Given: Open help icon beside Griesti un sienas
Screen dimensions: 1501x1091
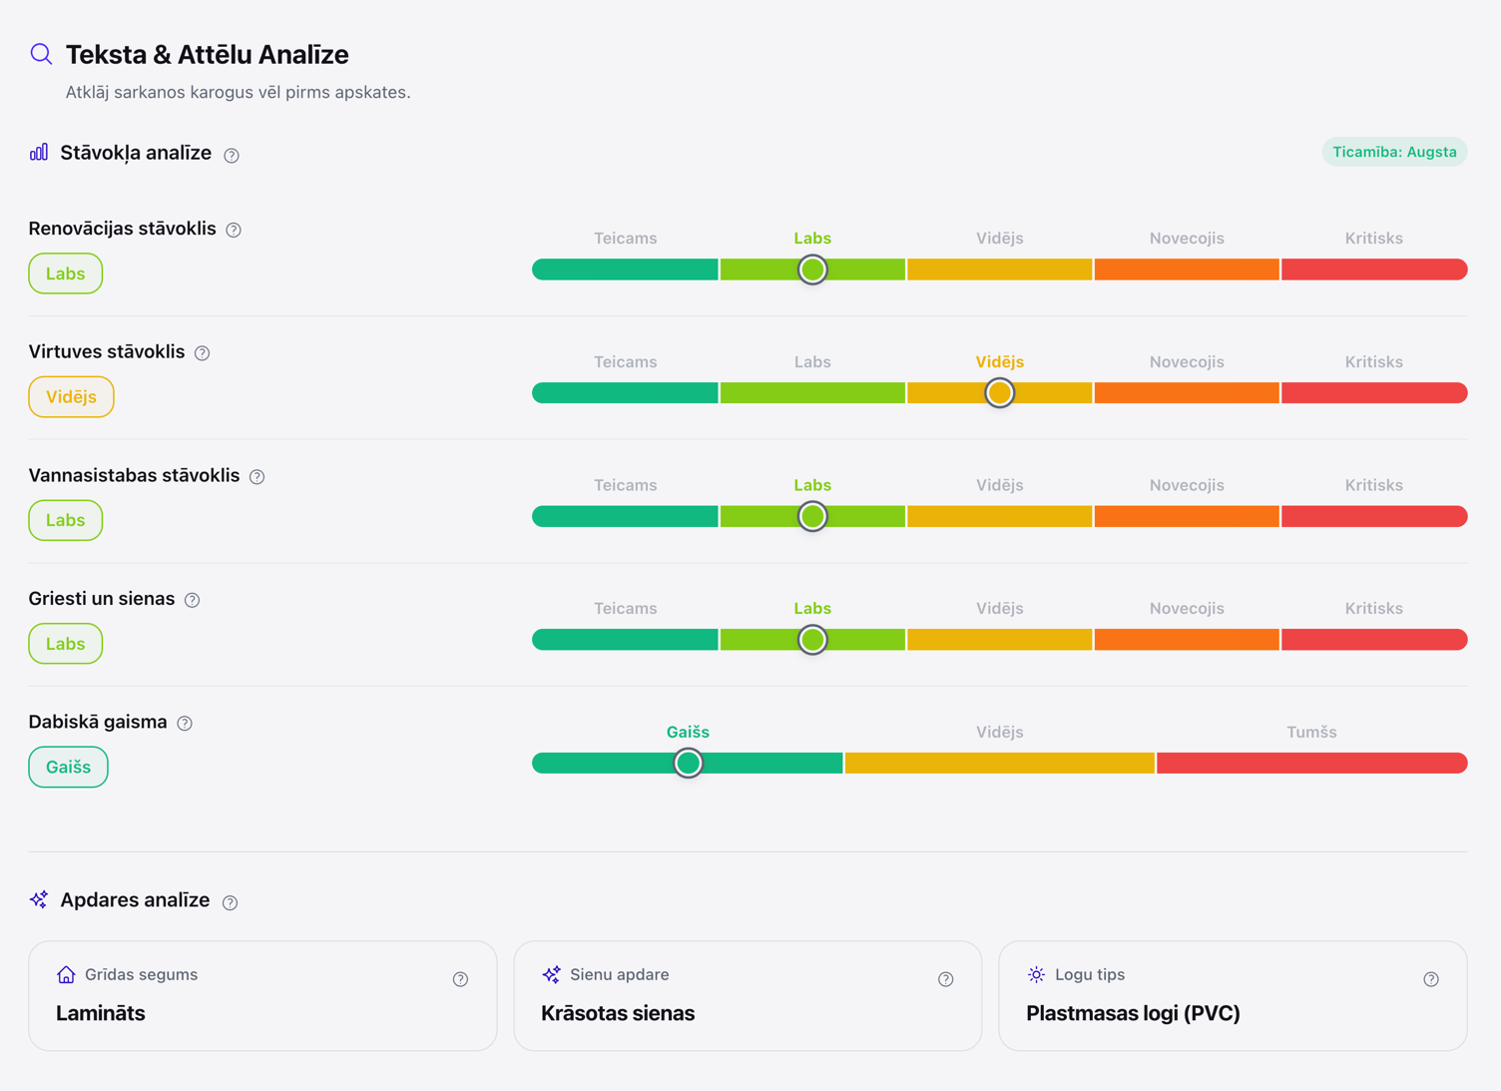Looking at the screenshot, I should 193,600.
